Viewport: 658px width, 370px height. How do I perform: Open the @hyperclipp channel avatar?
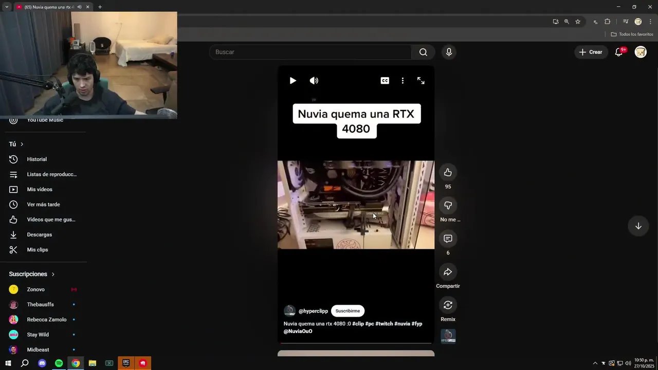[x=289, y=311]
